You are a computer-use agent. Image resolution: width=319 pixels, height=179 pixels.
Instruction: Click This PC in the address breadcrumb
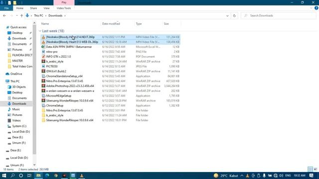coord(38,15)
